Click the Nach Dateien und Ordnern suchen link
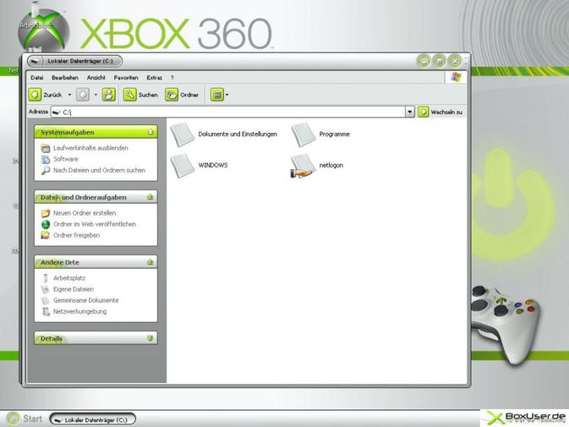Image resolution: width=569 pixels, height=427 pixels. (x=99, y=170)
